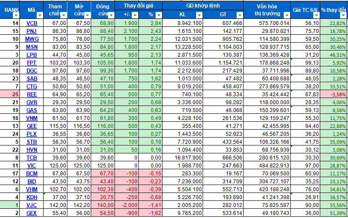This screenshot has height=218, width=348.
Task: Open the MWG stock link
Action: point(32,39)
